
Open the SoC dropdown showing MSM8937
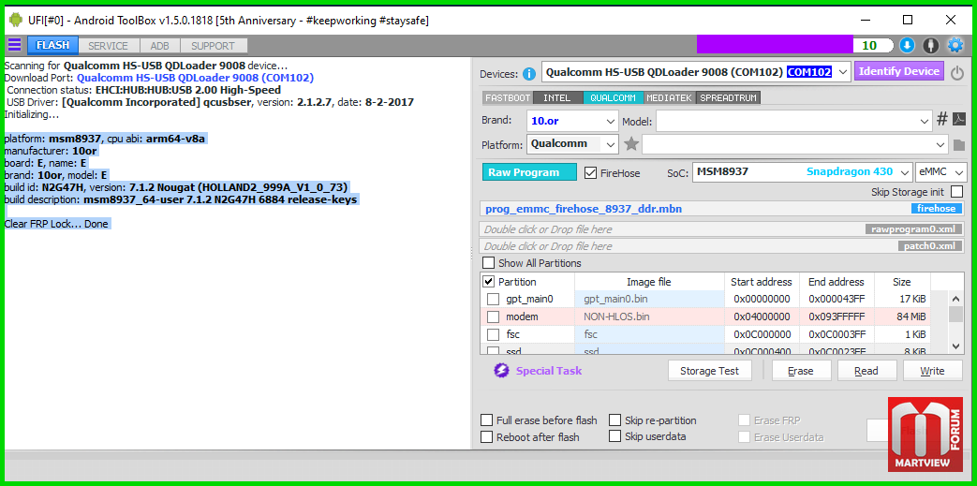(802, 172)
